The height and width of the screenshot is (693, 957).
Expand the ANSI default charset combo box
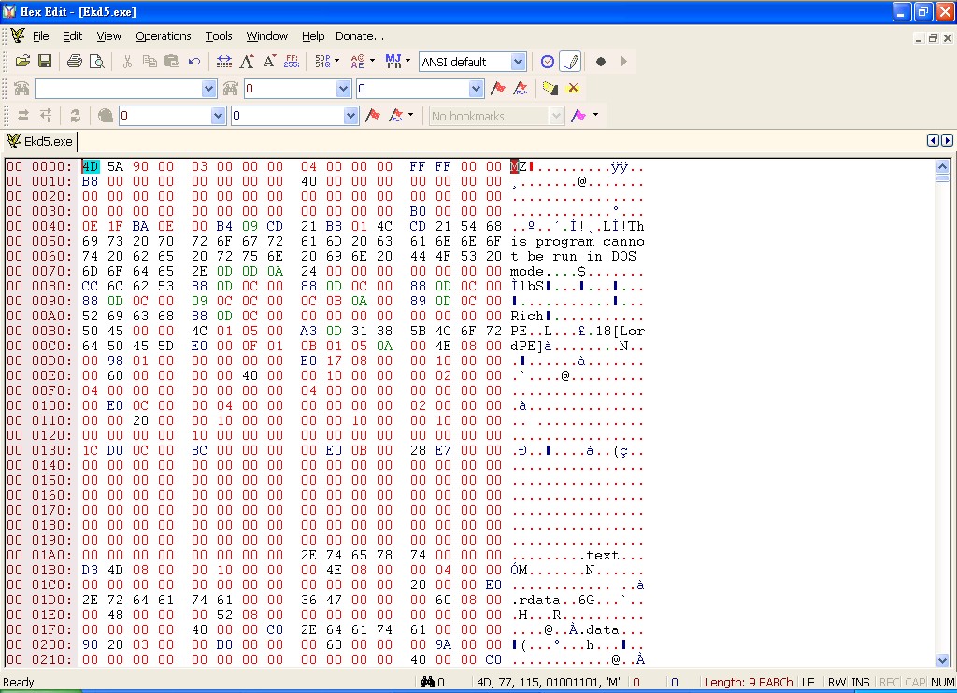(x=518, y=62)
